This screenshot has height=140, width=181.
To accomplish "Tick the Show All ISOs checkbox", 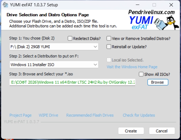I will 141,74.
